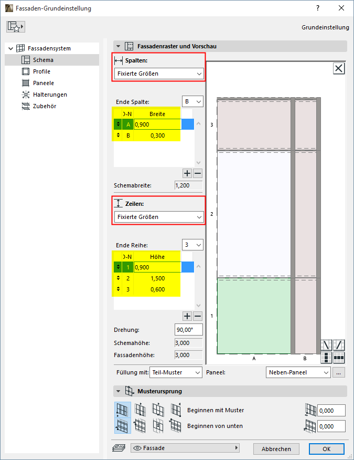Viewport: 354px width, 460px height.
Task: Click horizontal offset field beside Beginnen mit Muster
Action: (331, 411)
